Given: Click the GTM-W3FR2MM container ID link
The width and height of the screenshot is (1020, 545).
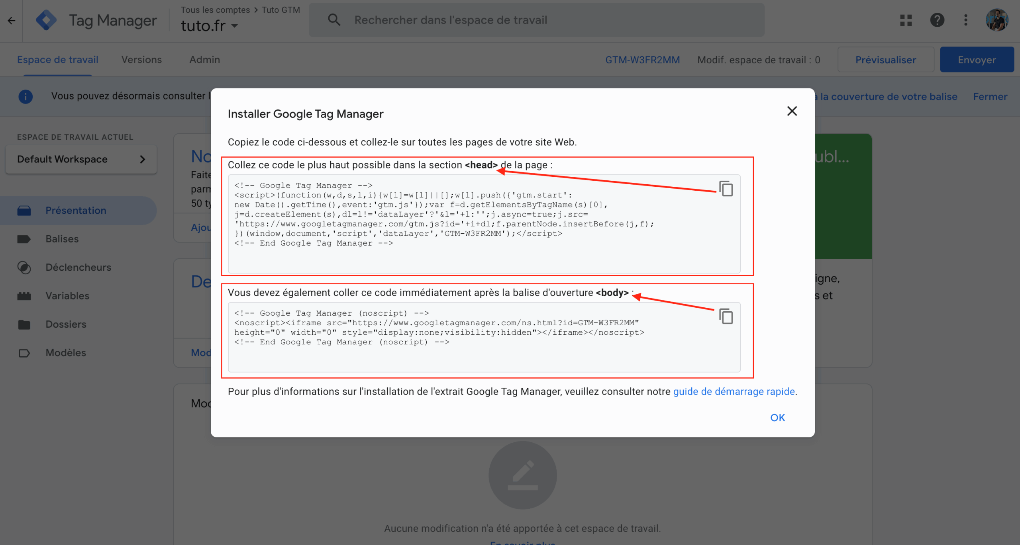Looking at the screenshot, I should pos(642,60).
